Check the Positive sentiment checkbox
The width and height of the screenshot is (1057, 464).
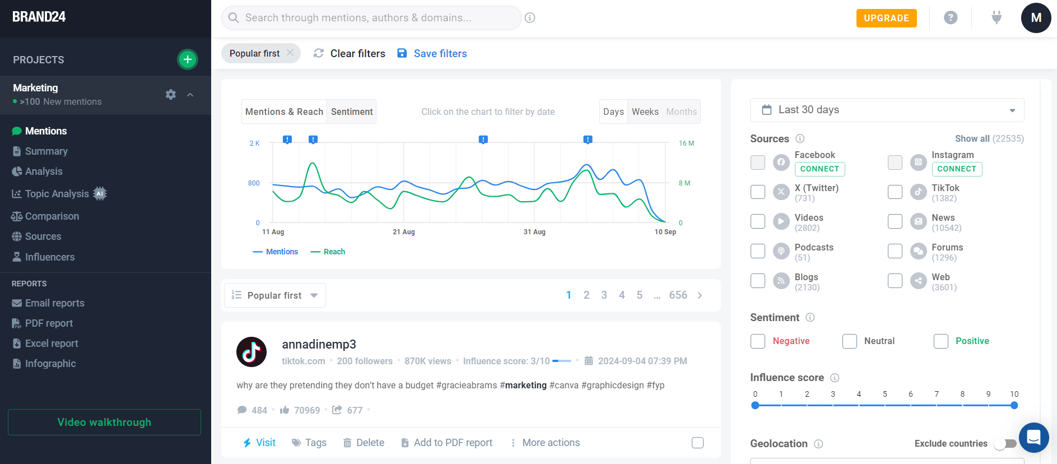(941, 341)
